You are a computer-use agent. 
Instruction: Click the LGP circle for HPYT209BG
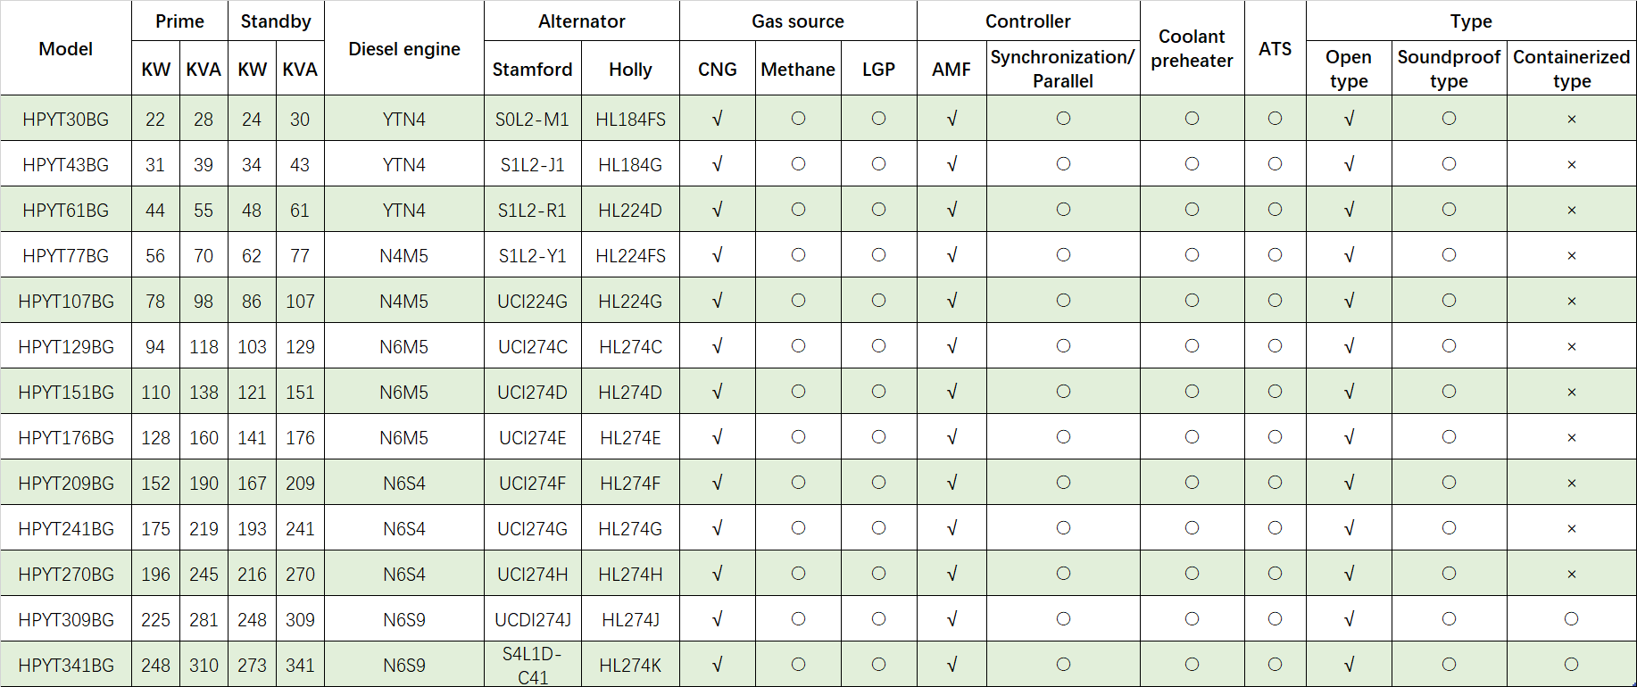click(x=879, y=483)
